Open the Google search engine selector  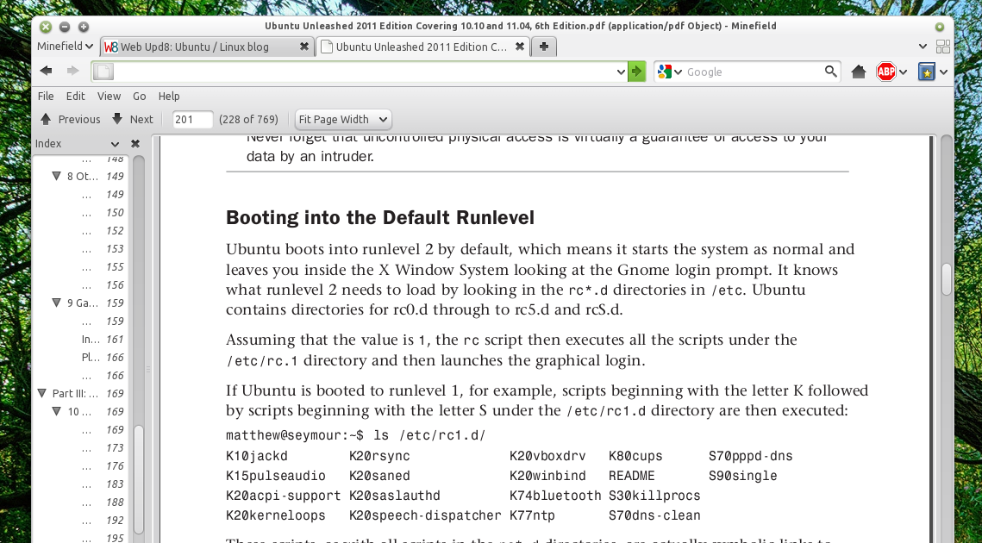[670, 72]
